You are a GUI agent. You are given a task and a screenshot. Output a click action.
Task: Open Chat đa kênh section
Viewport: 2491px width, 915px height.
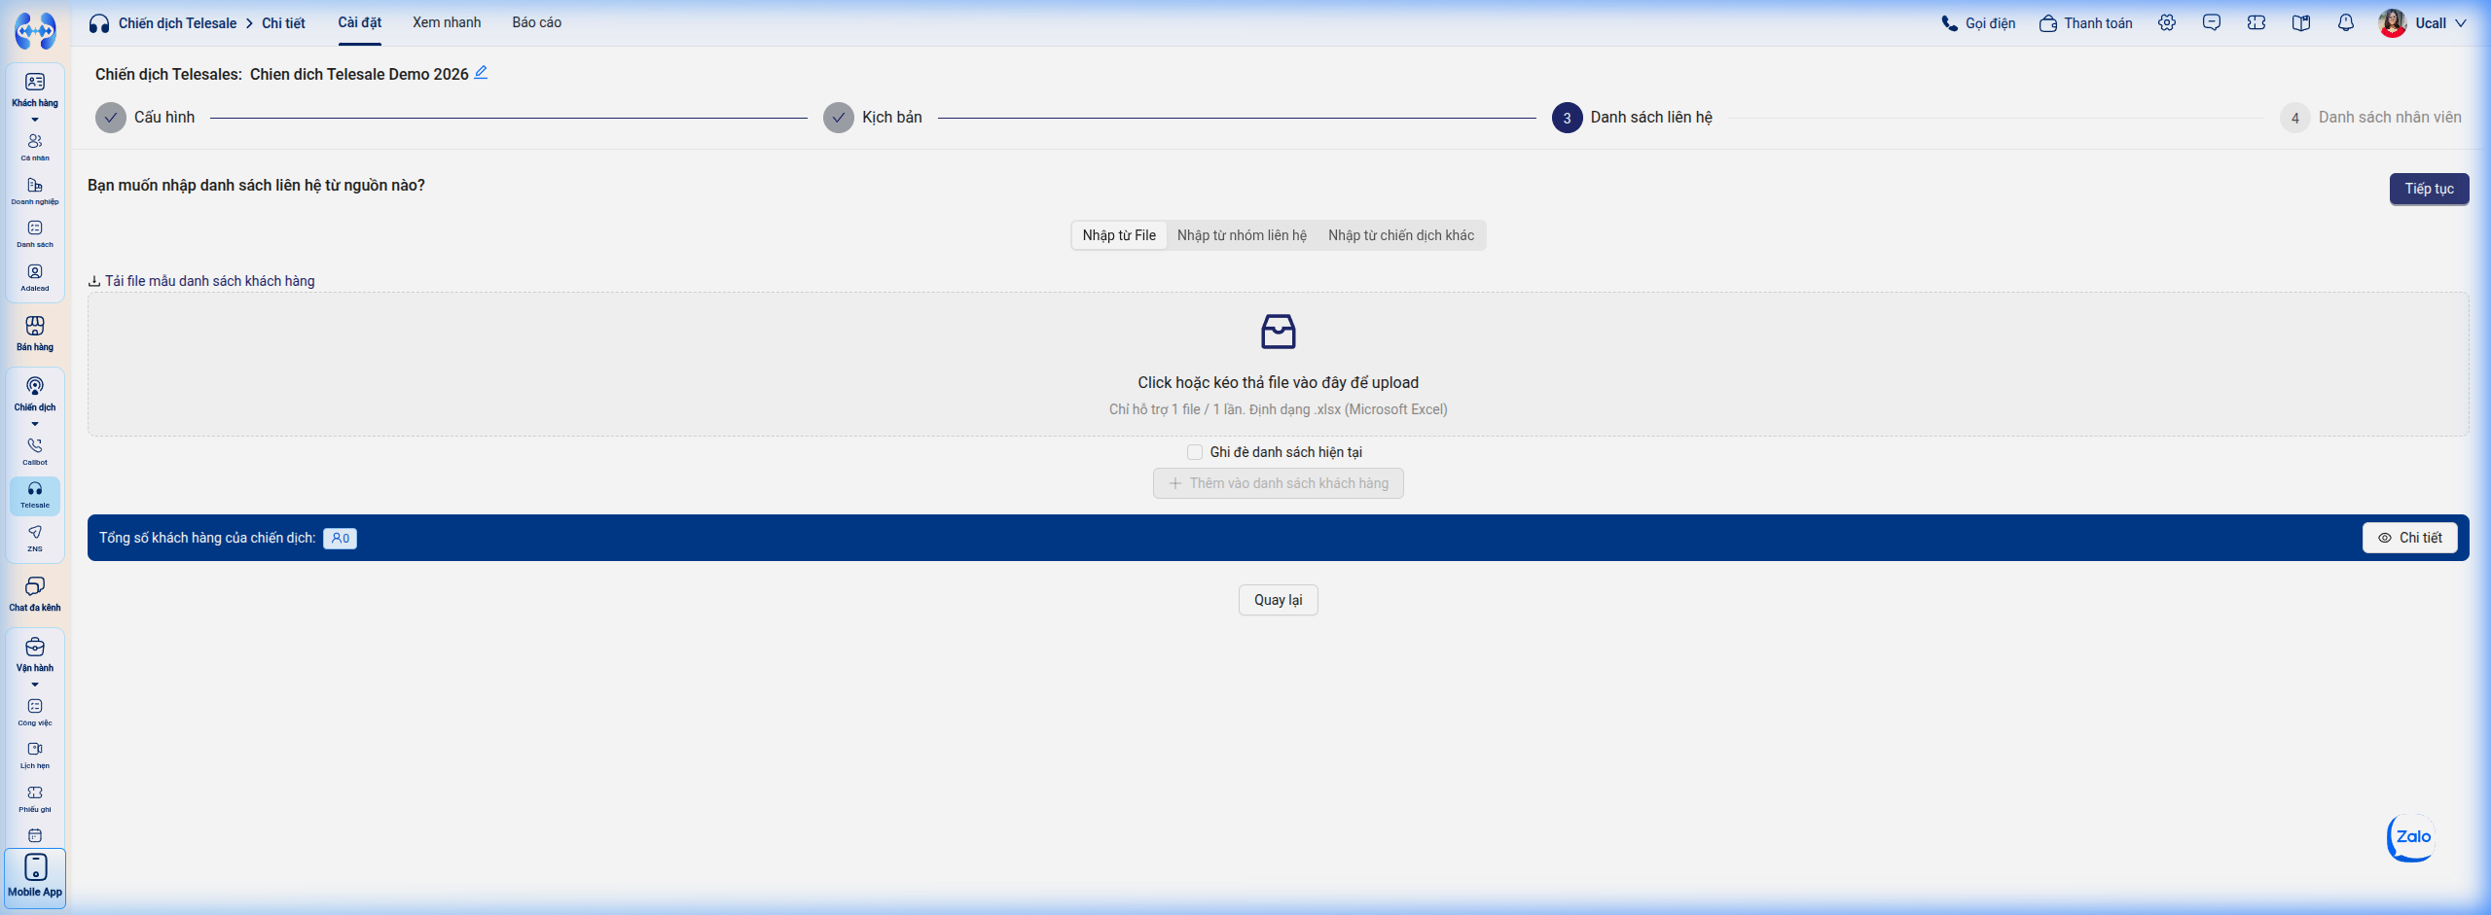pyautogui.click(x=35, y=593)
